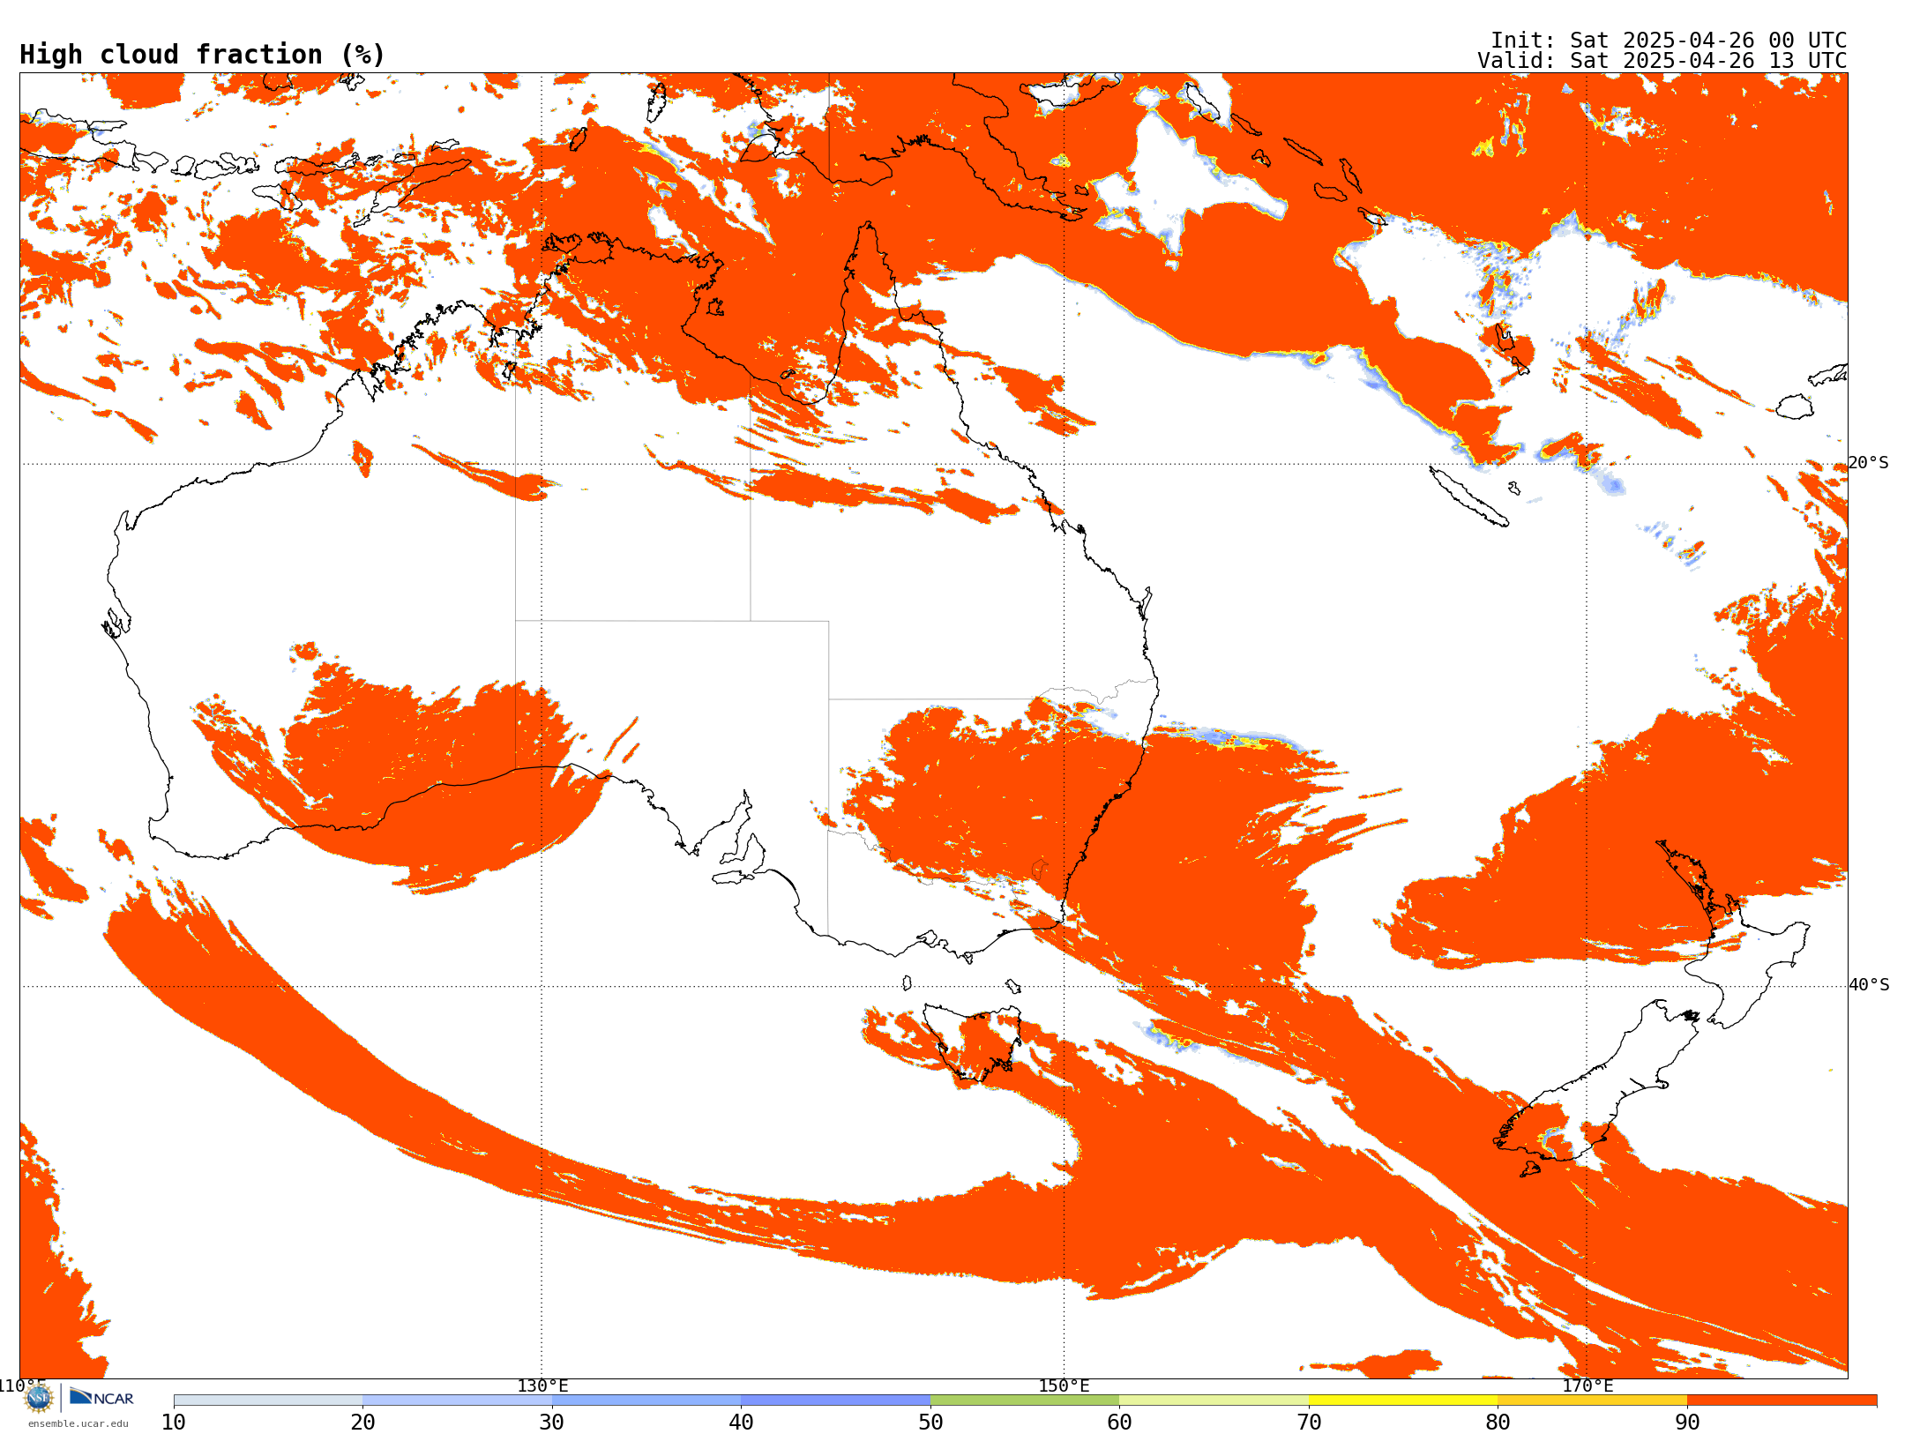Click the colorbar tick label 20
The width and height of the screenshot is (1905, 1434).
362,1423
